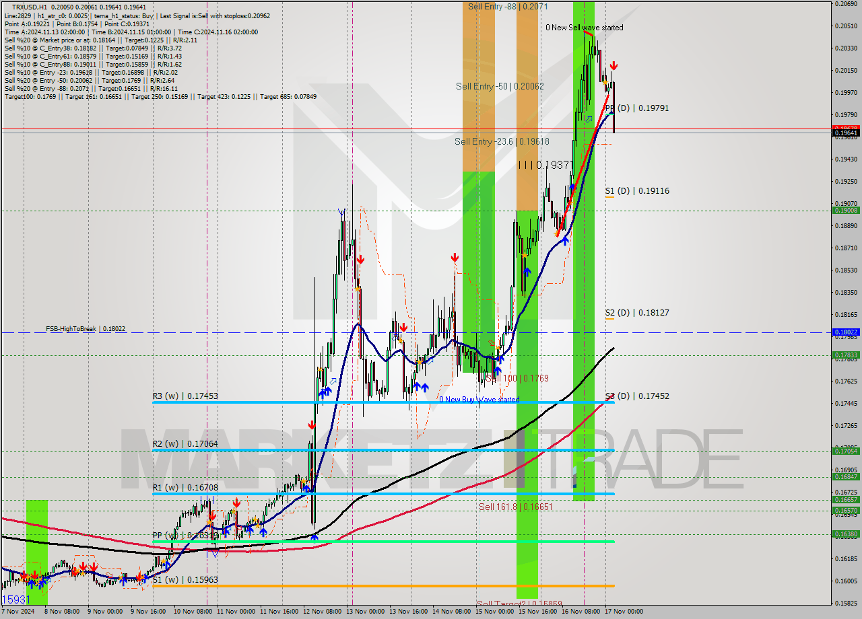Viewport: 862px width, 619px height.
Task: Click the 'Sell %20 @ Entry -88: 0.2071' line
Action: pyautogui.click(x=91, y=88)
